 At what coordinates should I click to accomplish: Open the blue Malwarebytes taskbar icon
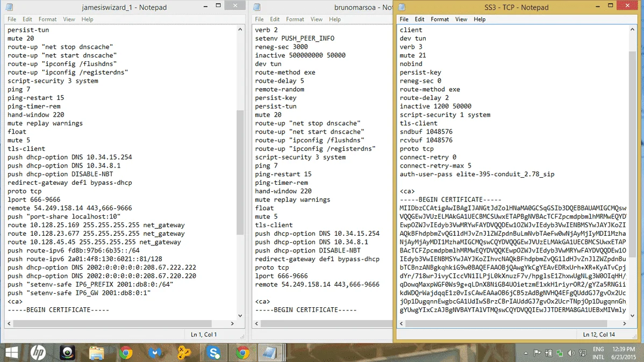155,352
